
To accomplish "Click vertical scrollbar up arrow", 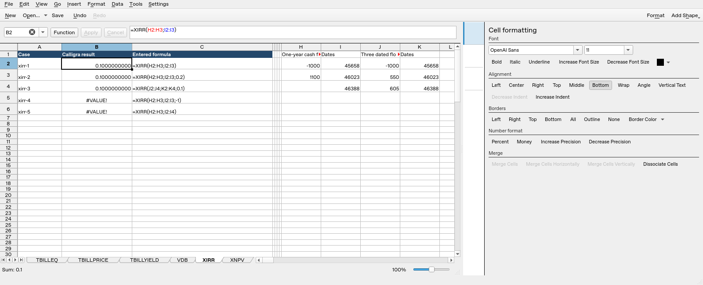I will point(457,46).
